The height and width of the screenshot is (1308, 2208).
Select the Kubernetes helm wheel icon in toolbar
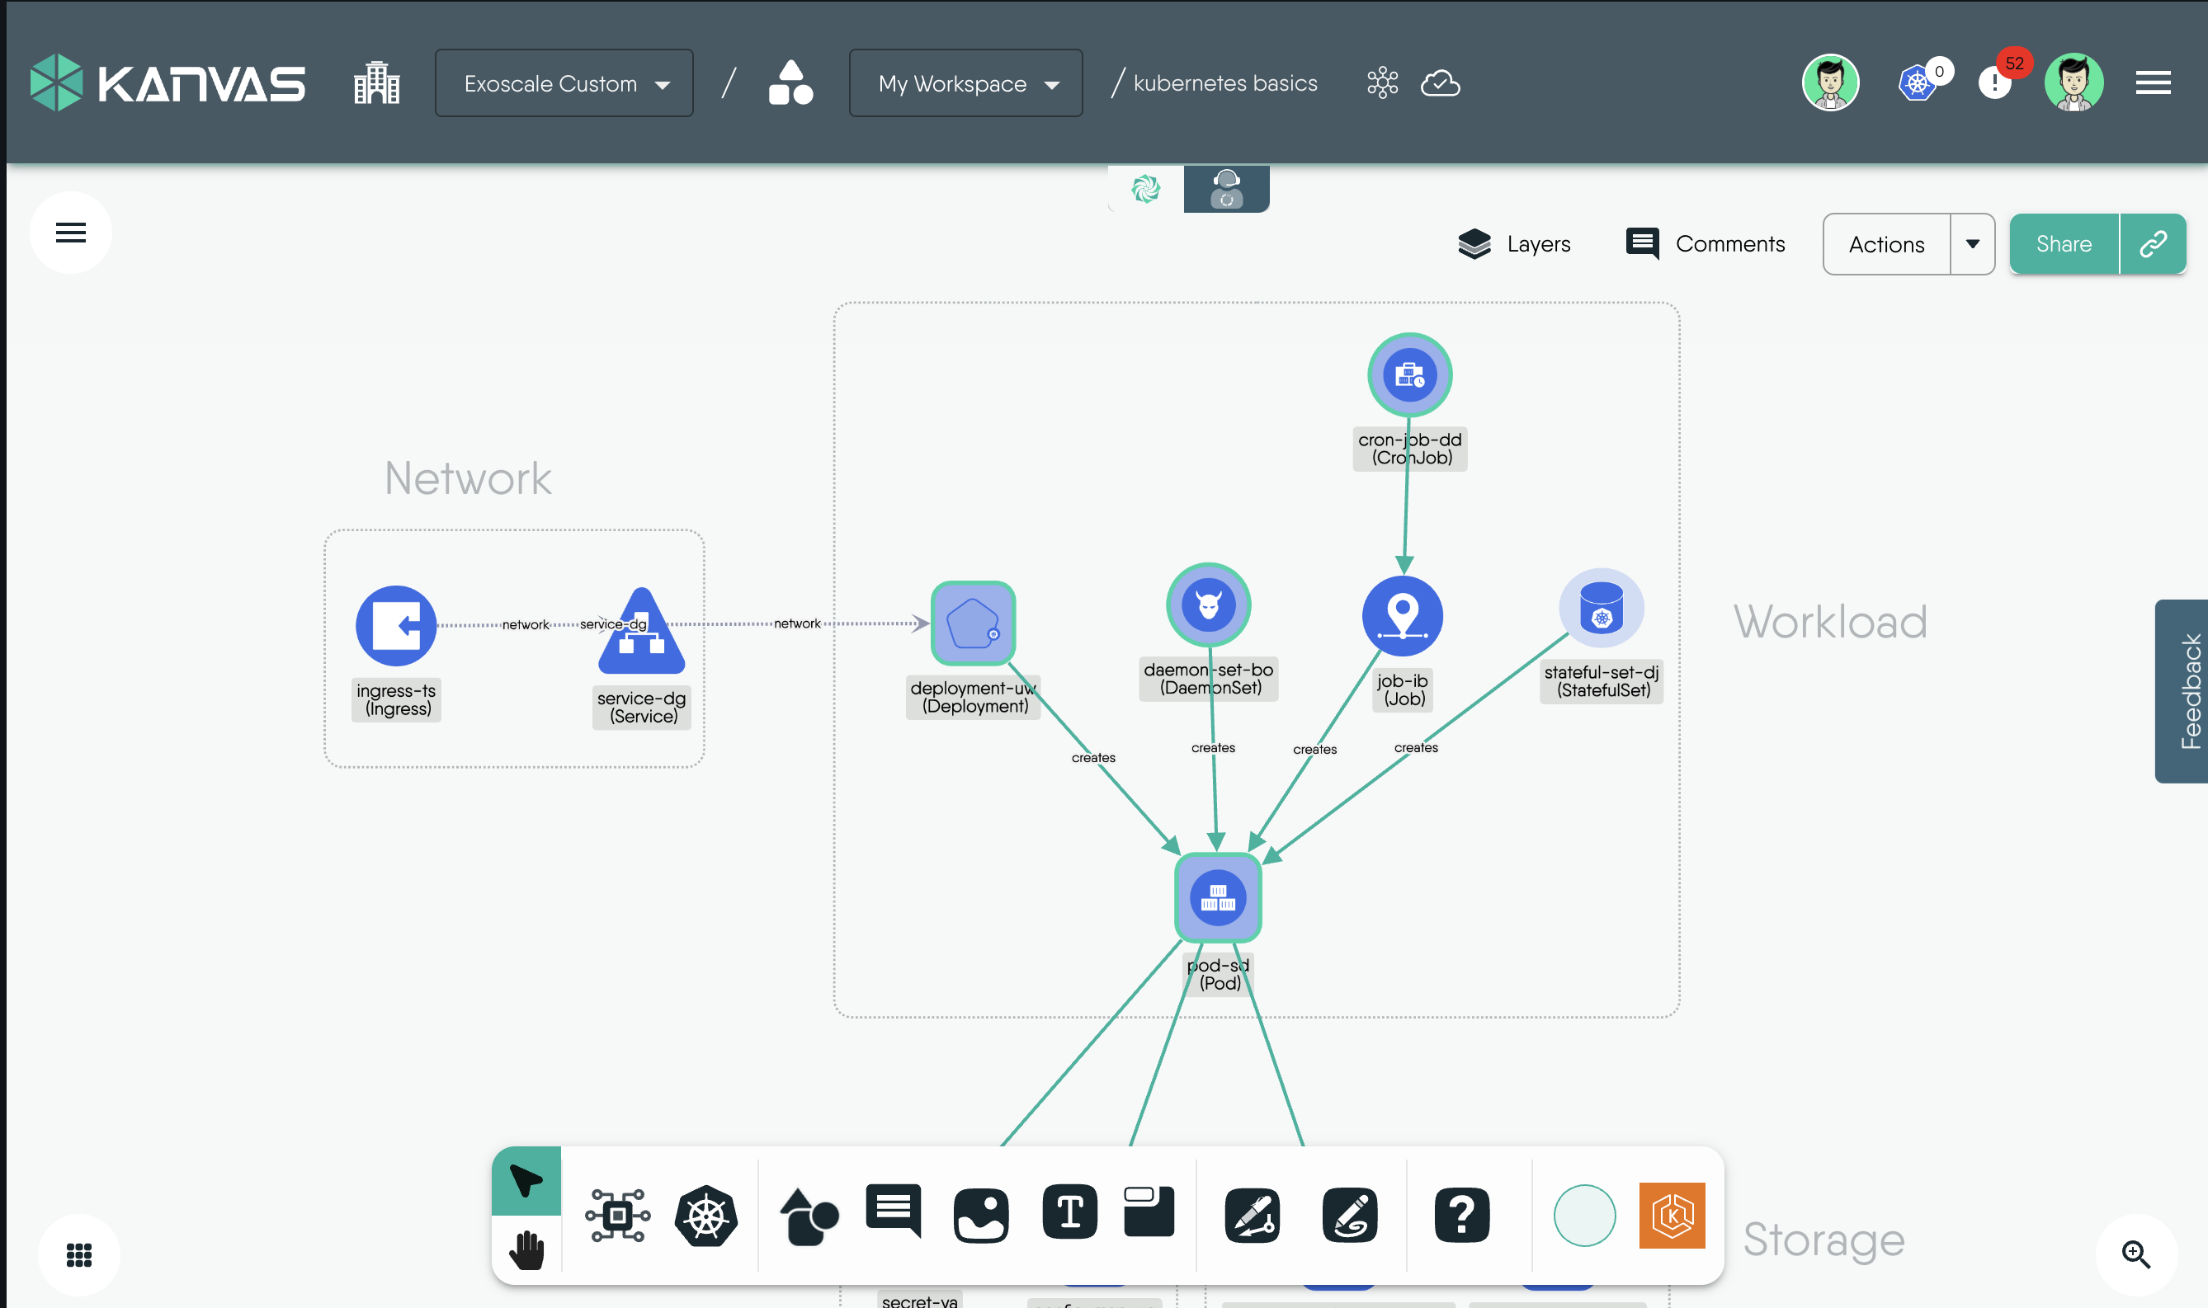[705, 1216]
